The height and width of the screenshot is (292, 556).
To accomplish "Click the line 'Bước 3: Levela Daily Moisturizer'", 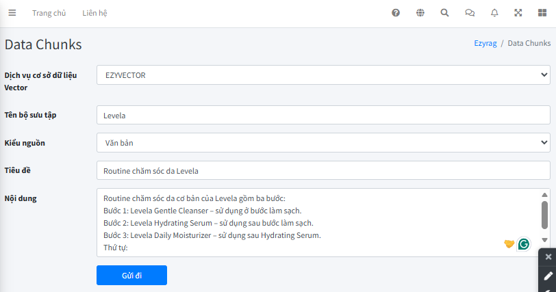I will coord(212,235).
